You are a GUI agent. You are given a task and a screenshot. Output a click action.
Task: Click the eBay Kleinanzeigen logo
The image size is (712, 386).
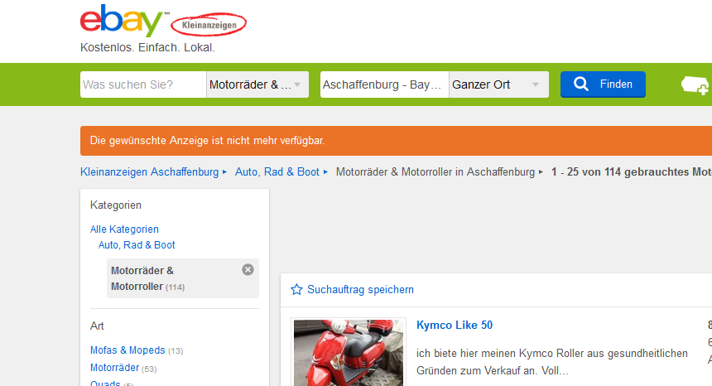[x=162, y=22]
